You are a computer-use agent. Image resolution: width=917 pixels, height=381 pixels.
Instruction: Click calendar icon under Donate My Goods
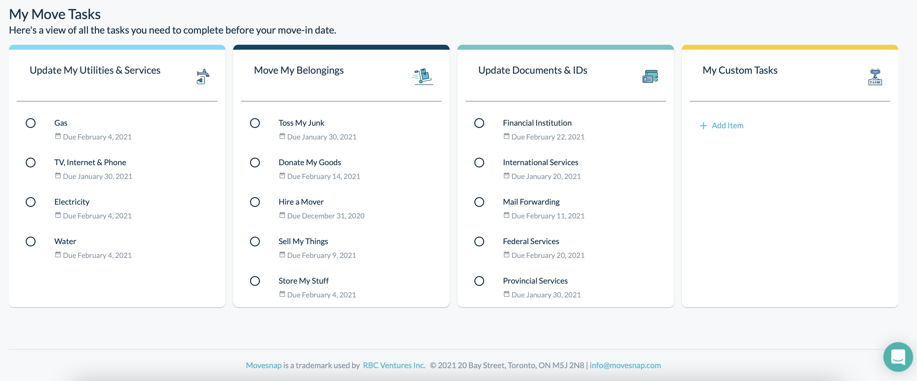tap(282, 176)
